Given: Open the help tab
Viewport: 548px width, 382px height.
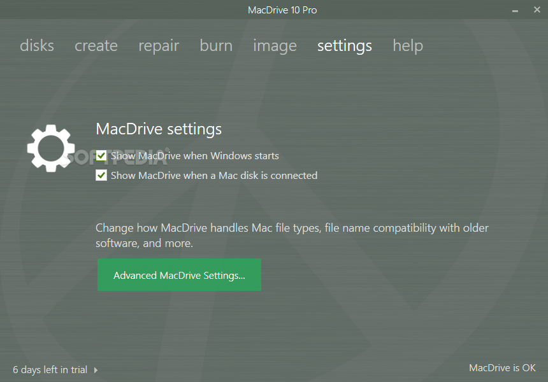Looking at the screenshot, I should (x=408, y=46).
